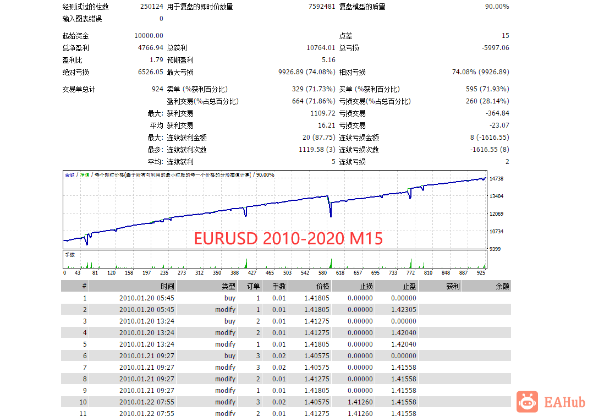Click the consecutive losses value 8 (-1616.55)
Screen dimensions: 593x416
point(490,137)
